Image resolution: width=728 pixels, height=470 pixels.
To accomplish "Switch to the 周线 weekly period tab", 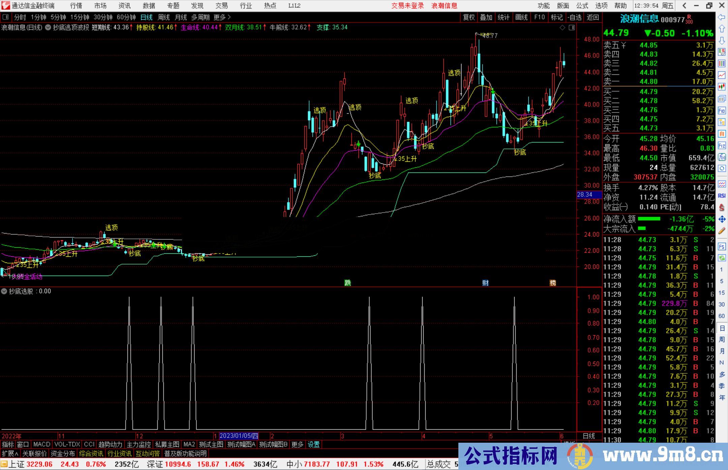I will [164, 17].
